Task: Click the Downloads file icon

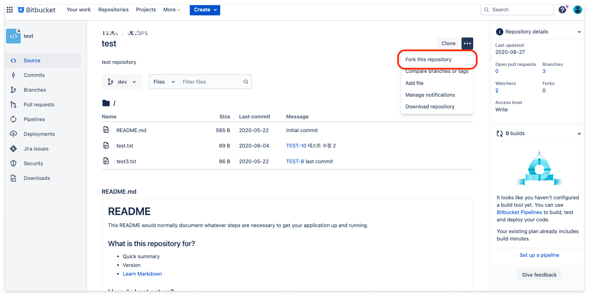Action: tap(13, 178)
